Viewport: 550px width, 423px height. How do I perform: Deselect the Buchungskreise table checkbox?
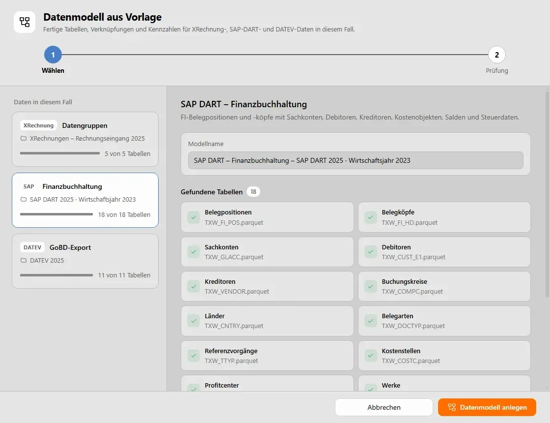pyautogui.click(x=371, y=286)
